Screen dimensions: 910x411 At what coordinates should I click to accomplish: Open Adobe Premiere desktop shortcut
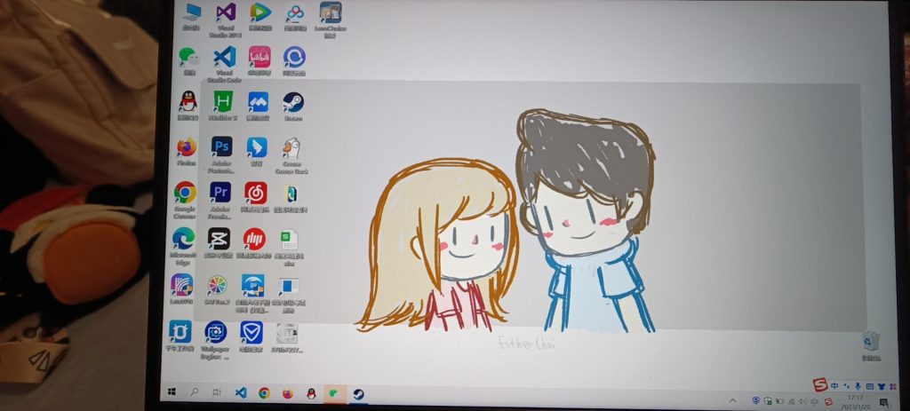point(220,194)
